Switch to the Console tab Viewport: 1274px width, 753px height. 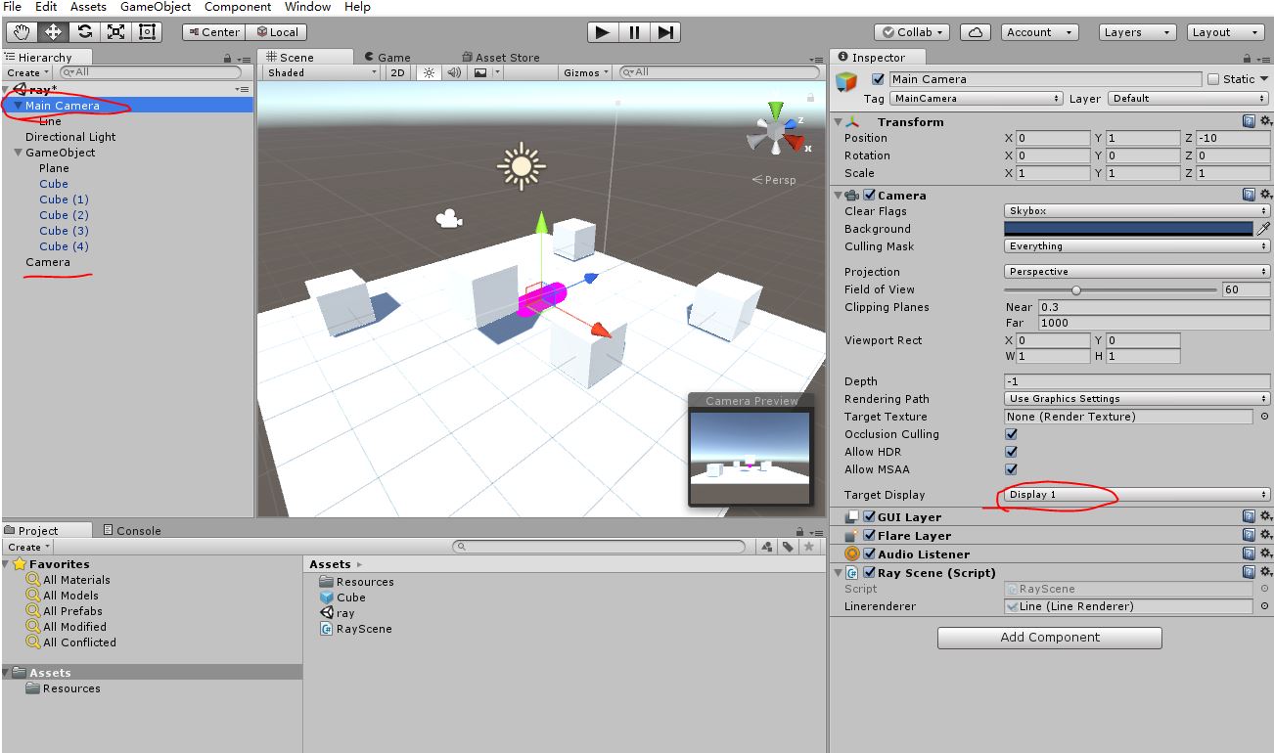(132, 530)
